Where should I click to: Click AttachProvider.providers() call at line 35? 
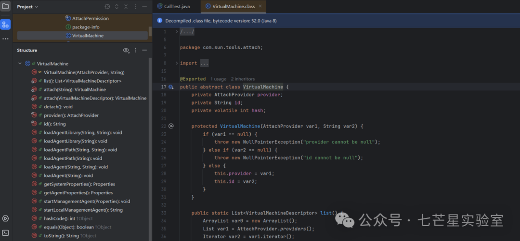pyautogui.click(x=275, y=229)
